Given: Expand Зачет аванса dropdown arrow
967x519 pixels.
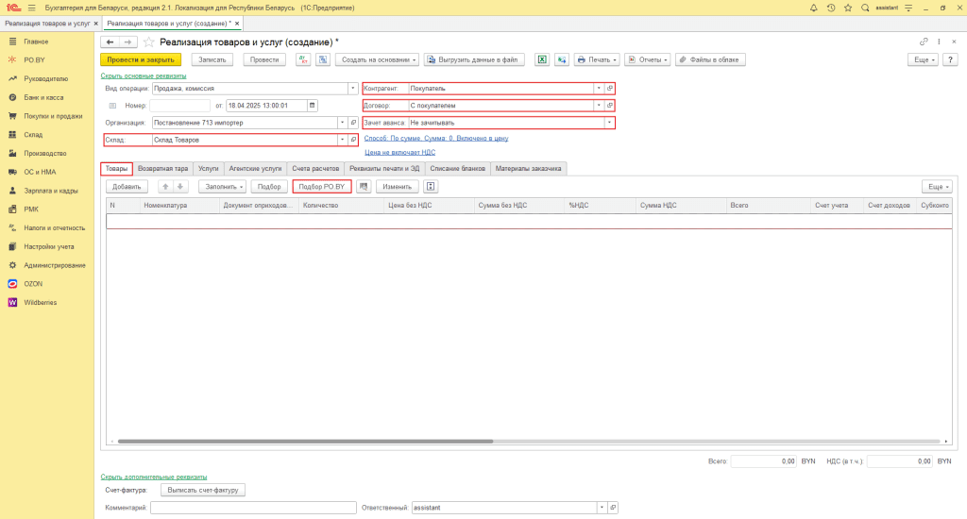Looking at the screenshot, I should pyautogui.click(x=609, y=123).
